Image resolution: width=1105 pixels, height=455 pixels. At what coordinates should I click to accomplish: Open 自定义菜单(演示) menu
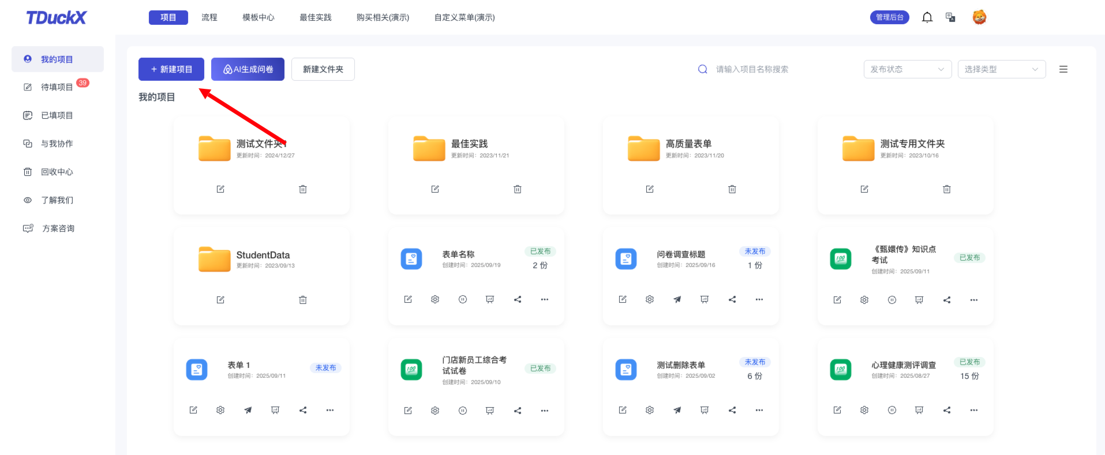[465, 17]
